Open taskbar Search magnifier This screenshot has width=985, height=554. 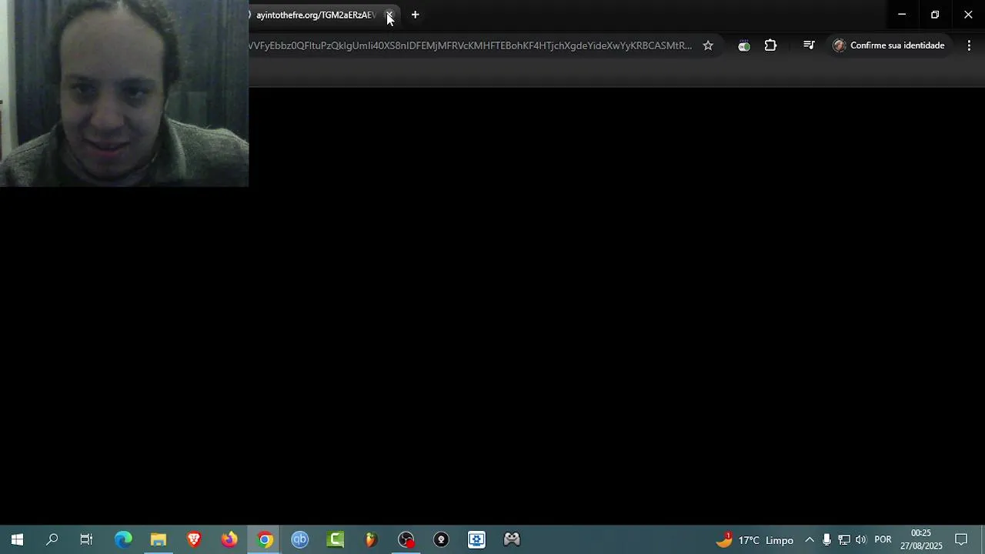[x=52, y=539]
